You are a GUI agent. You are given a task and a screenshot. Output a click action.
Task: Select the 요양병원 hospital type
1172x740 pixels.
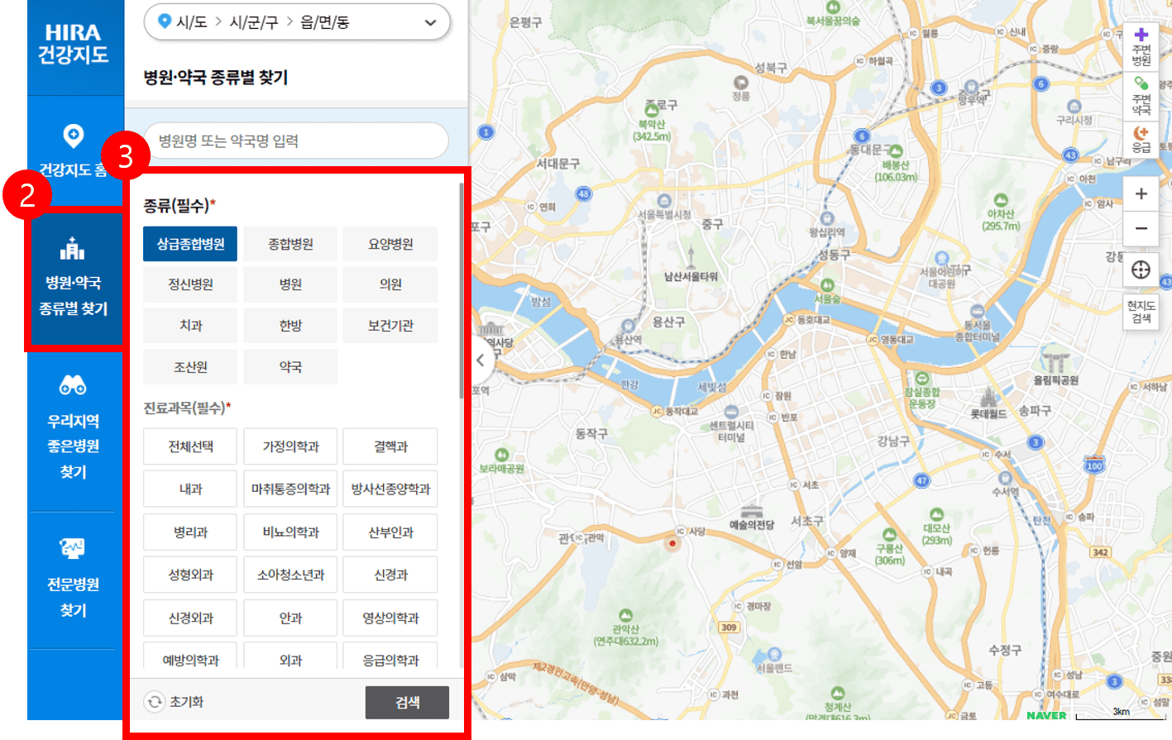click(390, 243)
